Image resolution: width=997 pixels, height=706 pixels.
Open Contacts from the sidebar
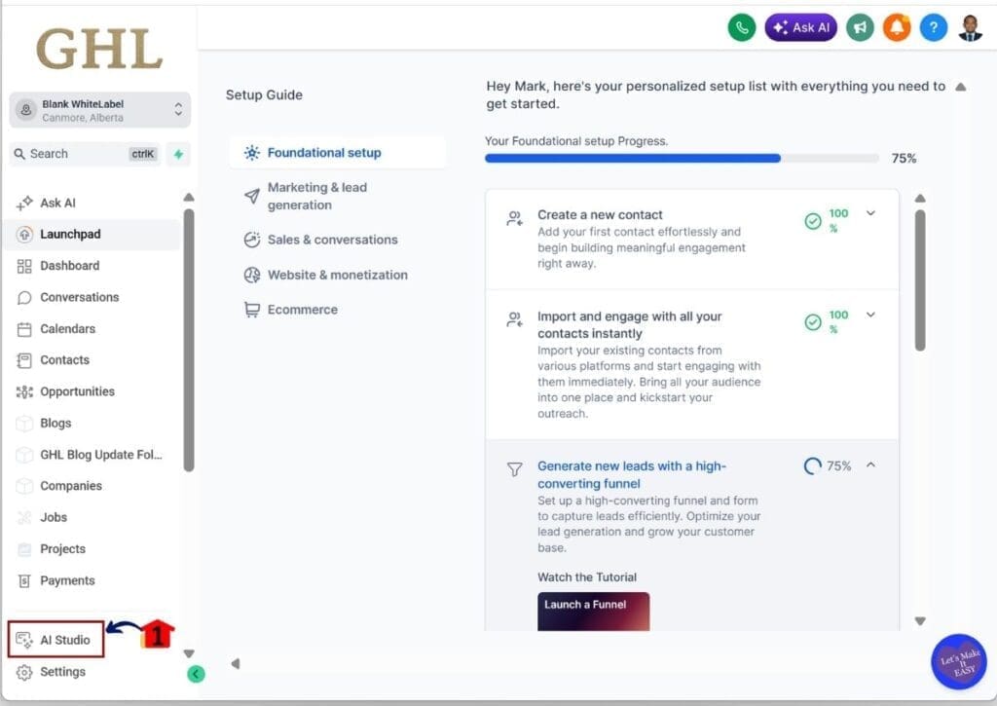point(64,360)
